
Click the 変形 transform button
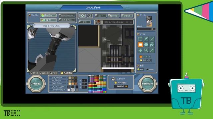click(x=85, y=22)
